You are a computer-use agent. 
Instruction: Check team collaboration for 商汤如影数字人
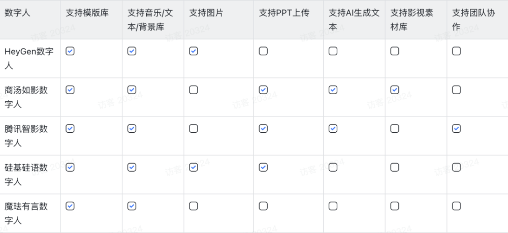pyautogui.click(x=457, y=90)
